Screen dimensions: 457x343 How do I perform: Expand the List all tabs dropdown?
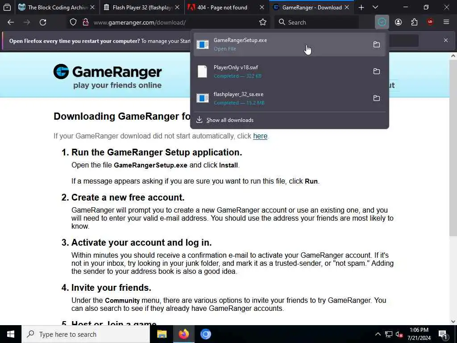pyautogui.click(x=375, y=7)
